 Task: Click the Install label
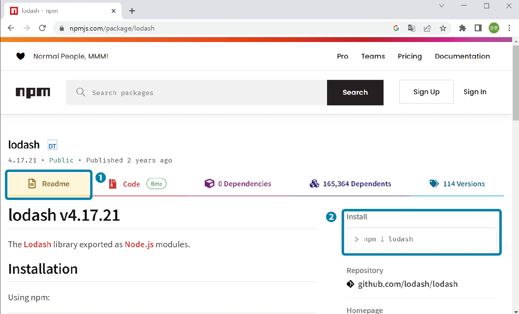pyautogui.click(x=357, y=217)
